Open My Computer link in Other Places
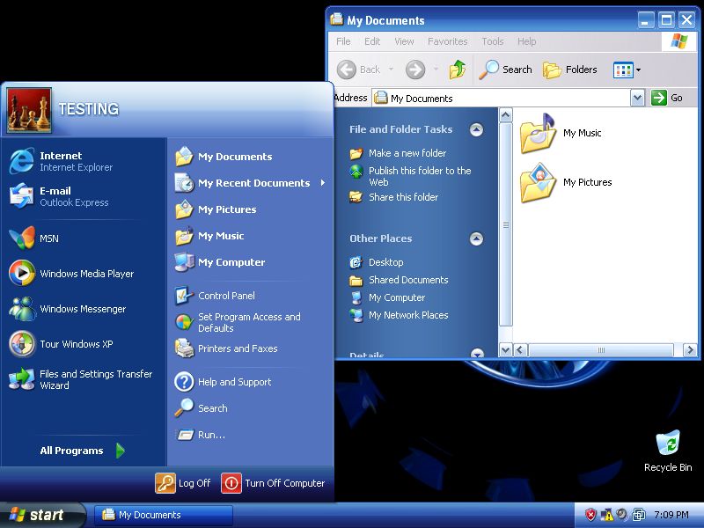Image resolution: width=704 pixels, height=528 pixels. [x=387, y=297]
